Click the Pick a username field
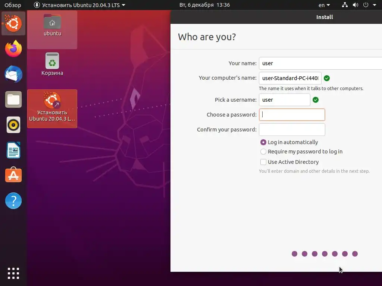The width and height of the screenshot is (382, 286). pos(285,100)
